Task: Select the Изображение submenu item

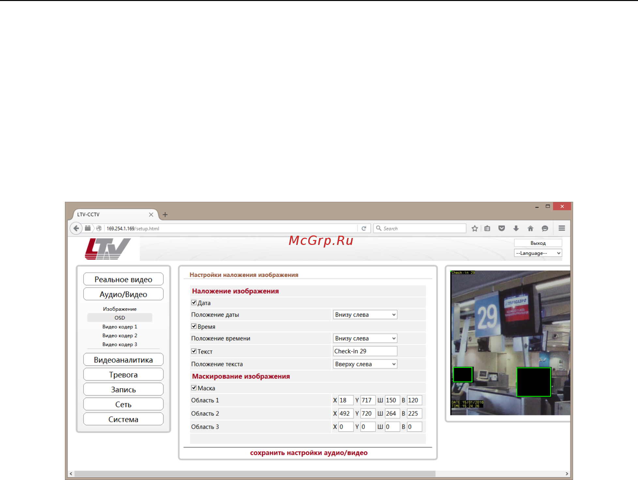Action: click(120, 309)
